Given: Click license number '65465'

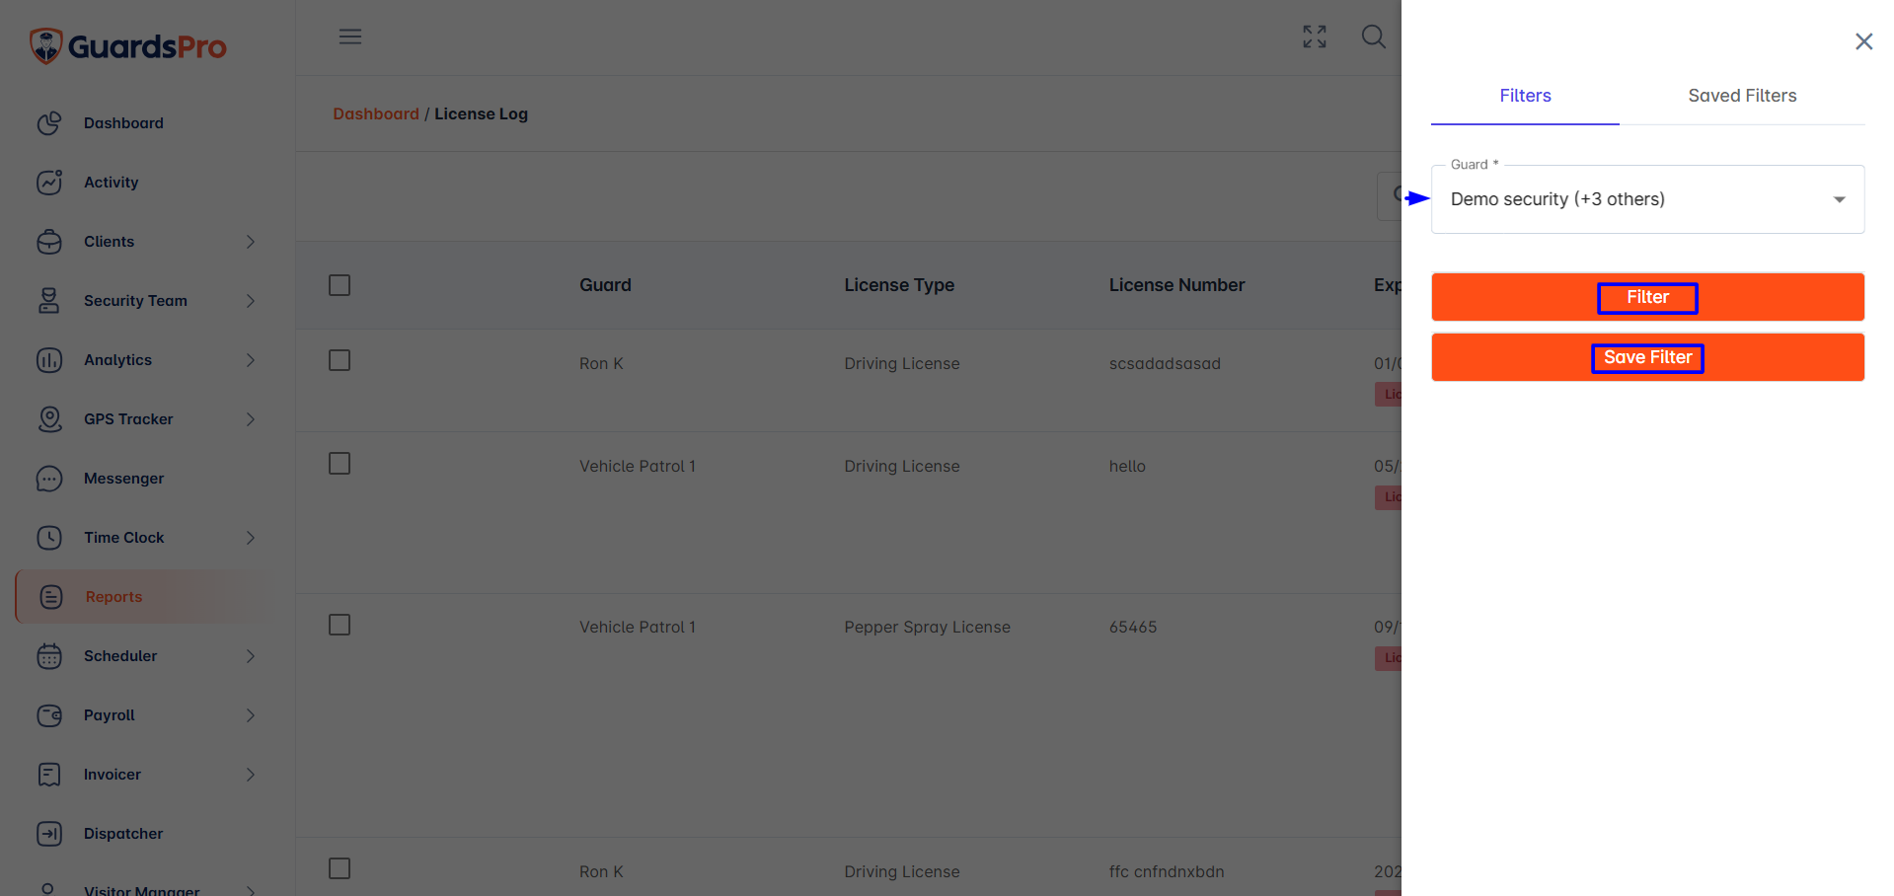Looking at the screenshot, I should click(x=1133, y=627).
